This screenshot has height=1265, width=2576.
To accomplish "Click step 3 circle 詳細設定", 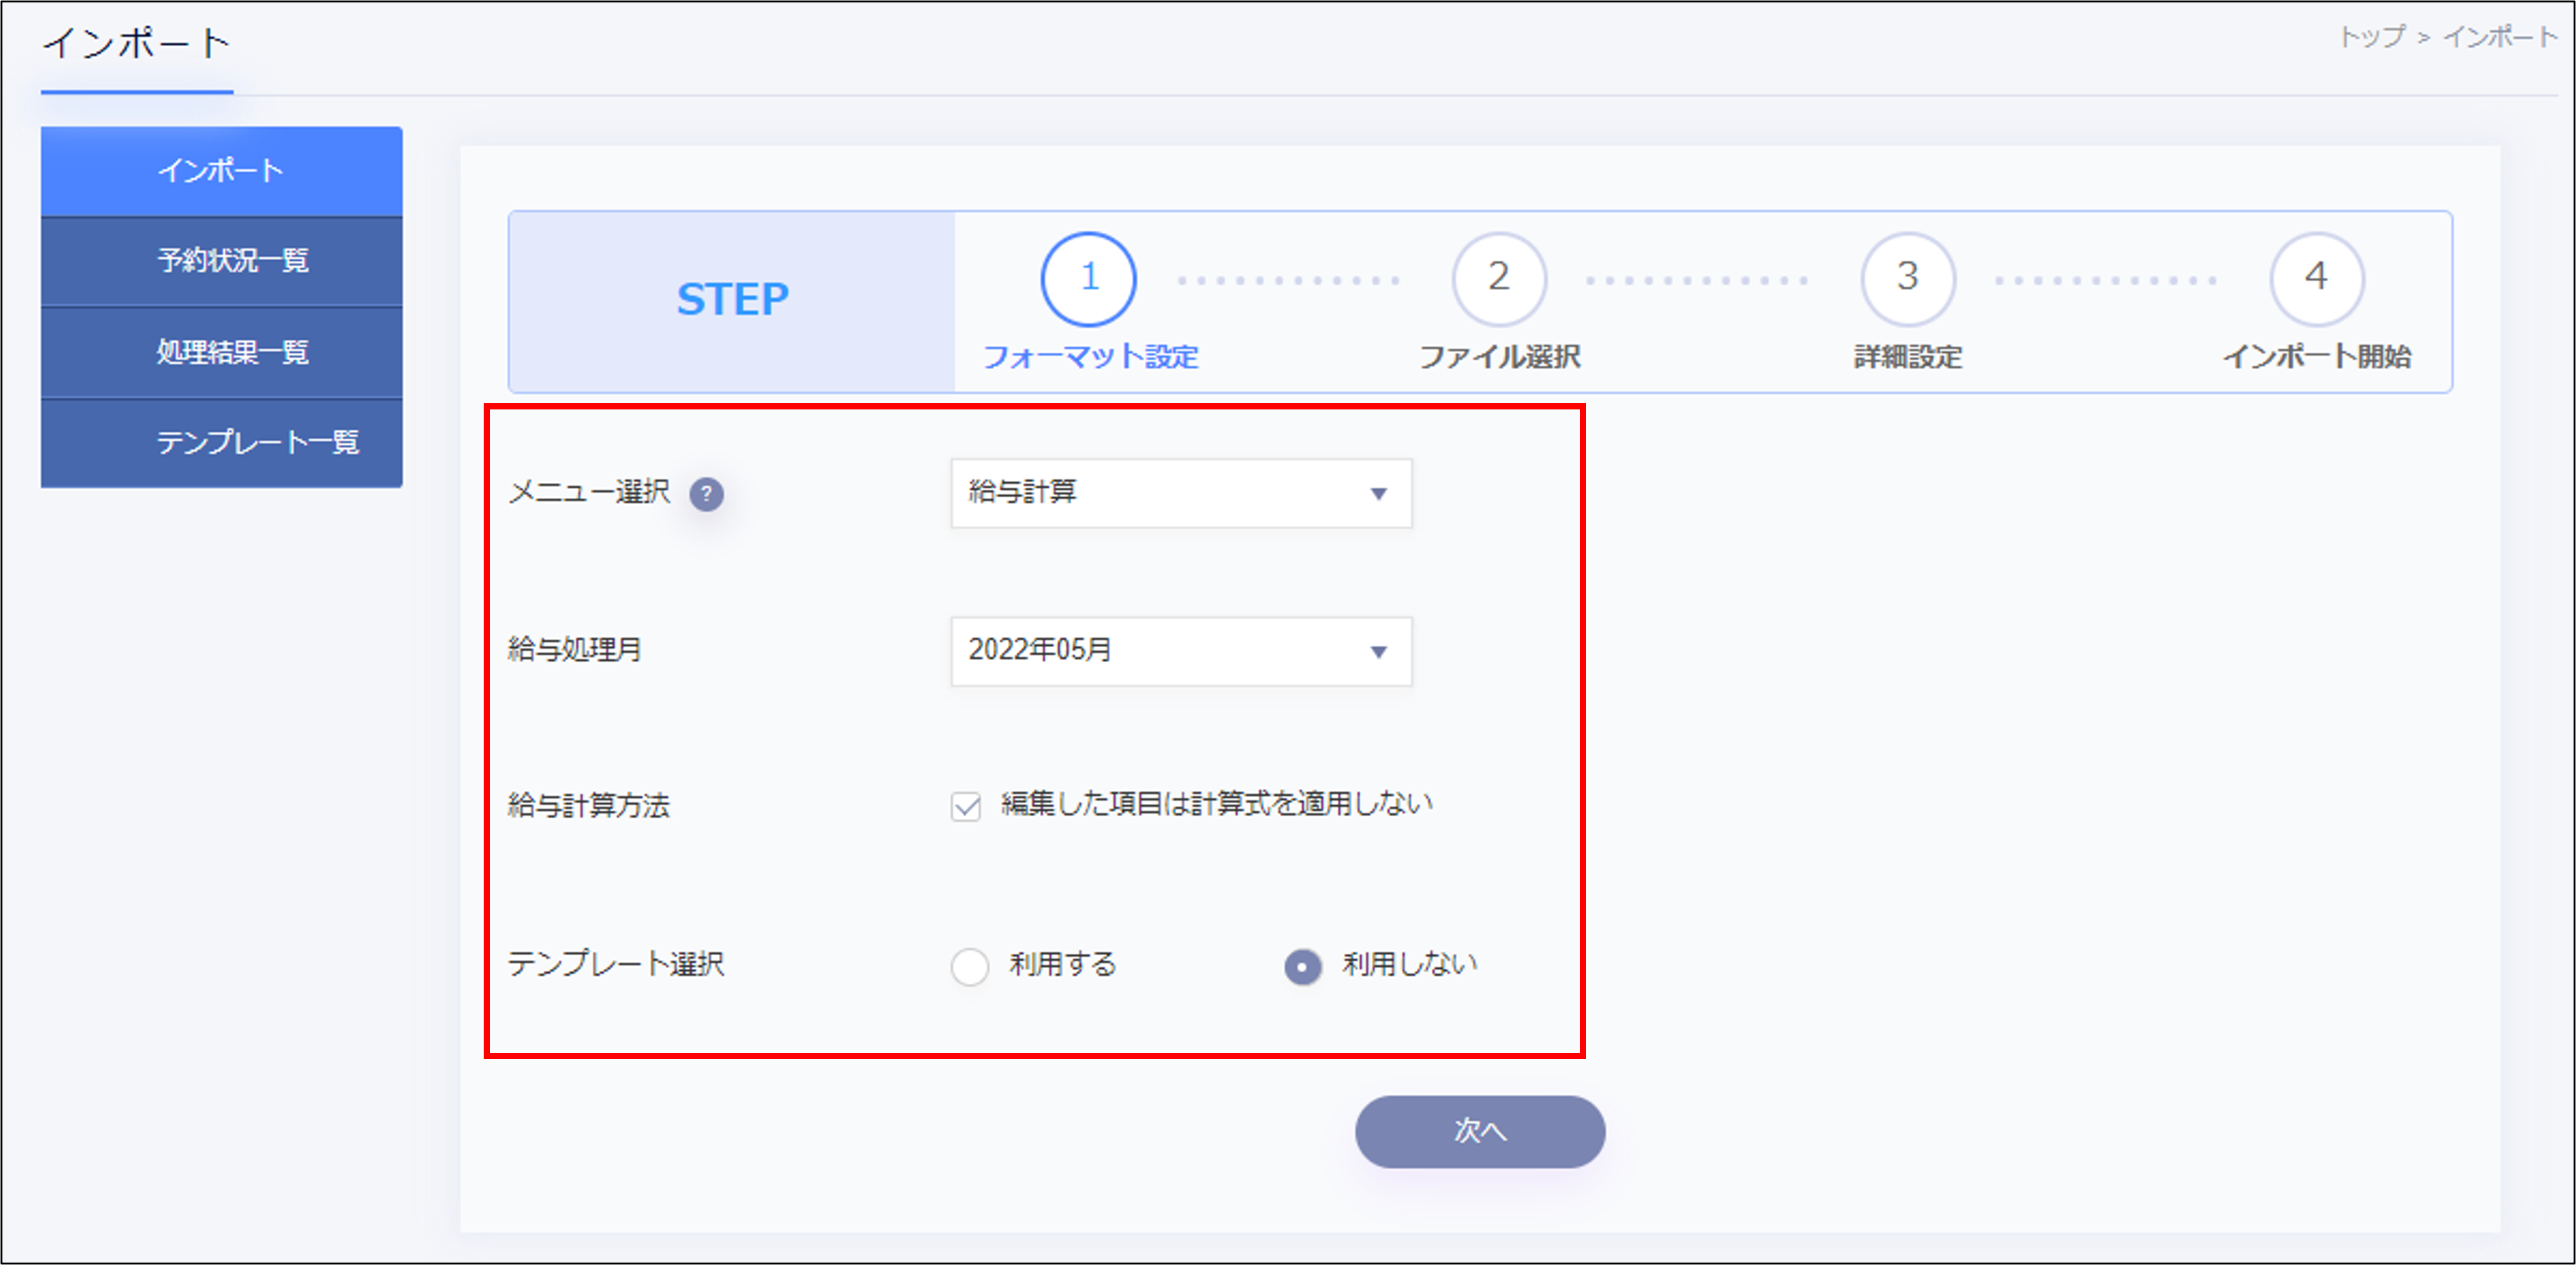I will 1905,279.
